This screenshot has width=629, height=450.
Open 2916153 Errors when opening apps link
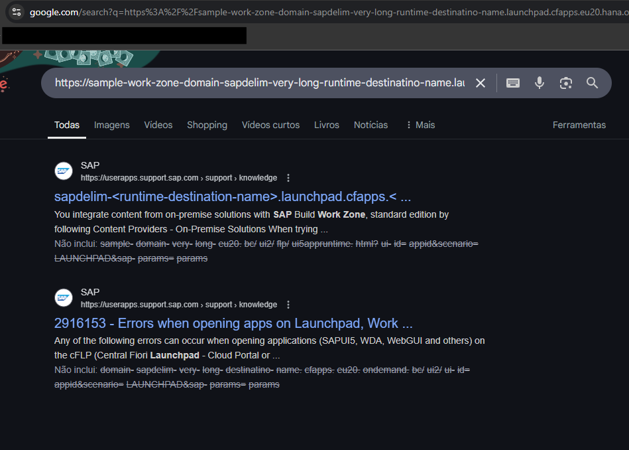pos(233,323)
